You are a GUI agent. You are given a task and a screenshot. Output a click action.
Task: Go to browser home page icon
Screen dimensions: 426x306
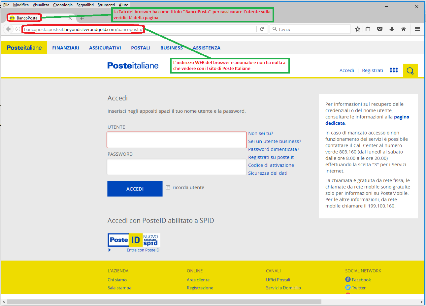[403, 29]
